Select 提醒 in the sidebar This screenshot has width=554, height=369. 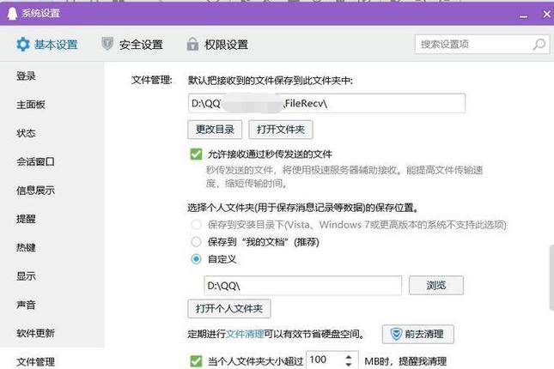[x=26, y=219]
